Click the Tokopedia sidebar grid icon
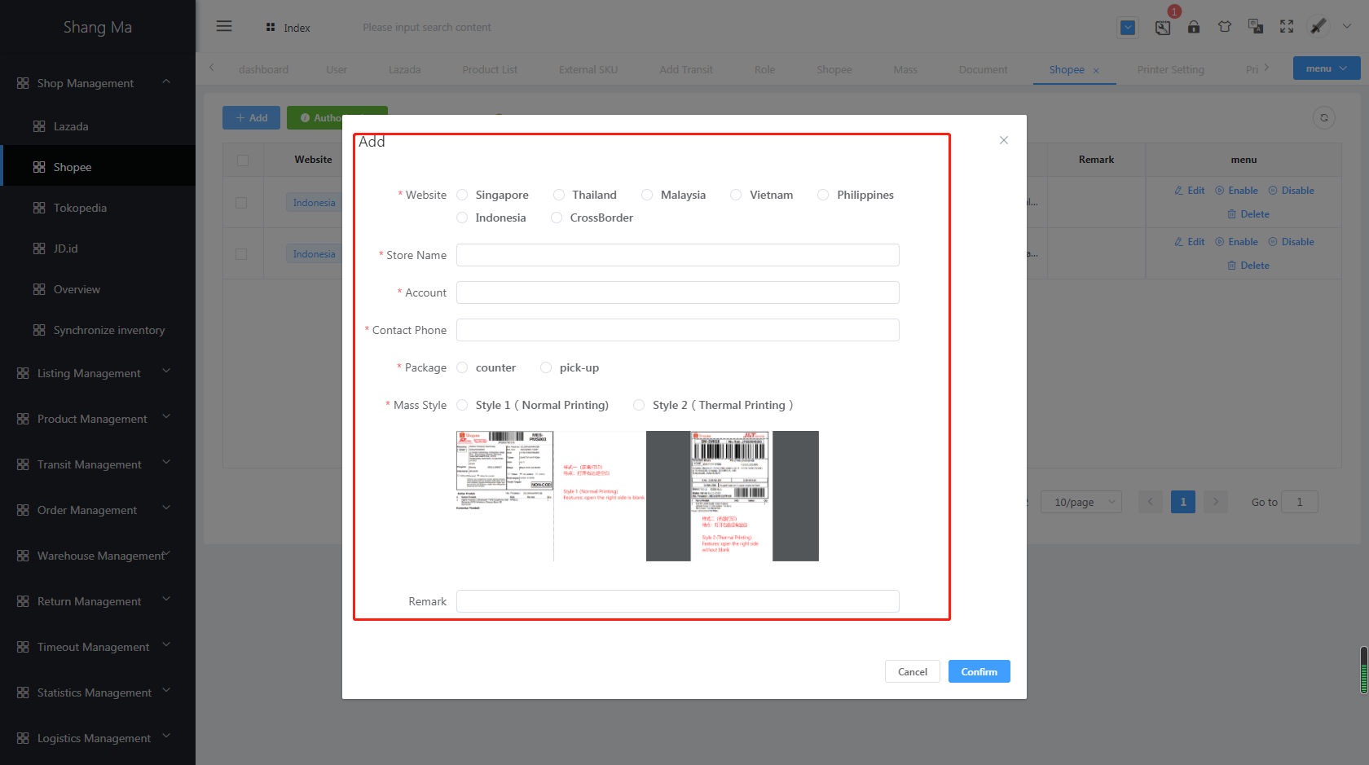The height and width of the screenshot is (765, 1369). tap(39, 208)
